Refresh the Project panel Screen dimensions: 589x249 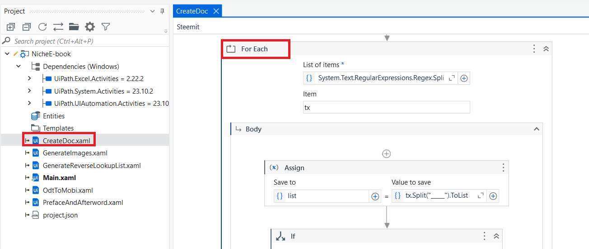(x=42, y=27)
